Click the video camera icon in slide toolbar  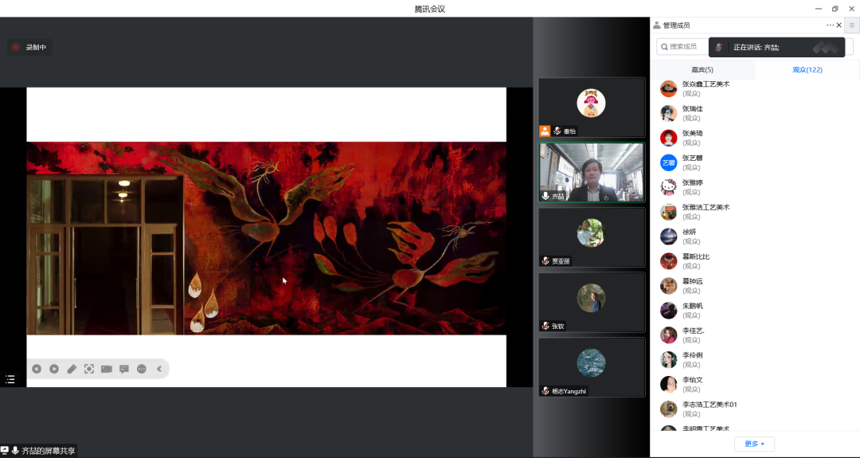tap(107, 369)
